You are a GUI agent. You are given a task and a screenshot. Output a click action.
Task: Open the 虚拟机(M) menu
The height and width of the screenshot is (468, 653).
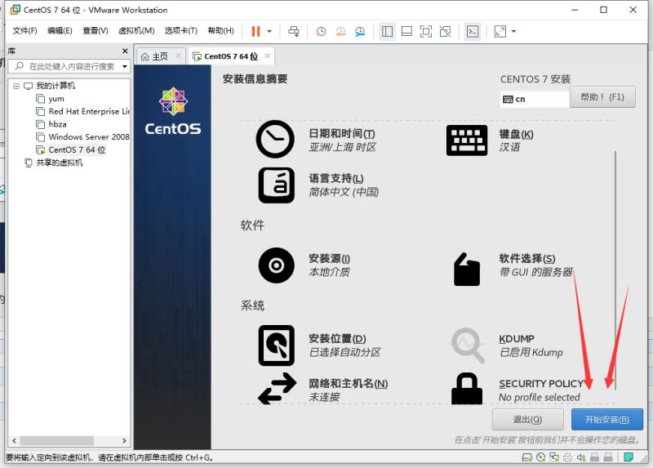(136, 30)
